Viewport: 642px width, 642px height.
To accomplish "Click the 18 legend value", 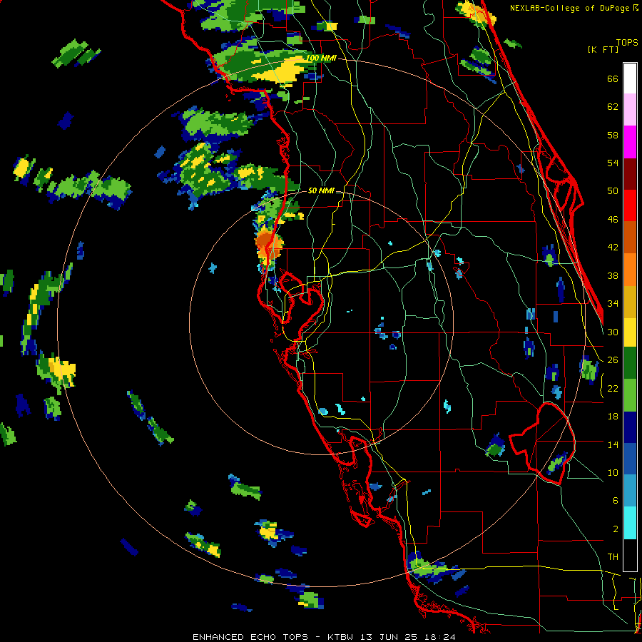I will click(613, 417).
